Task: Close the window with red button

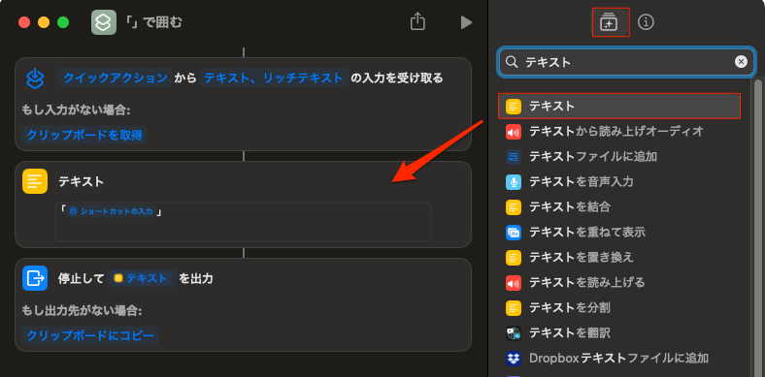Action: [x=24, y=22]
